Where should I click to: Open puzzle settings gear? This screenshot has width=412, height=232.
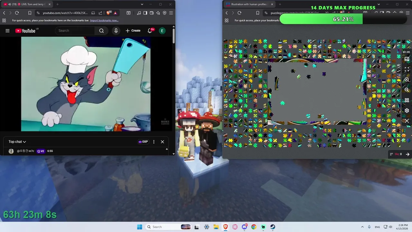pyautogui.click(x=407, y=111)
